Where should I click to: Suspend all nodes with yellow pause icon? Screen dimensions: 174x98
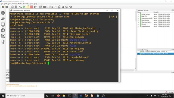(28, 7)
